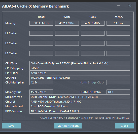The width and height of the screenshot is (138, 134).
Task: Click the Memory Latency value box
Action: click(118, 23)
